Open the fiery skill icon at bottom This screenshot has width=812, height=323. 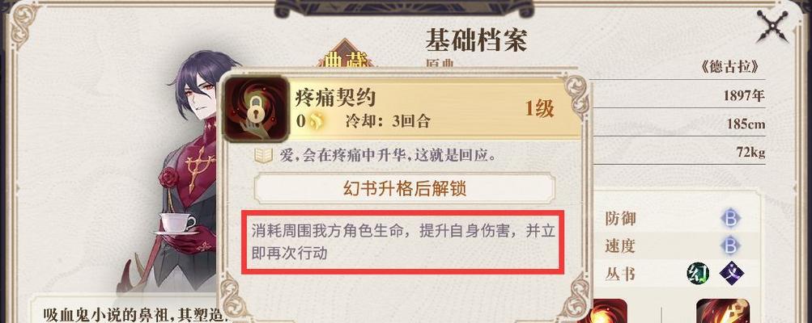tap(610, 311)
